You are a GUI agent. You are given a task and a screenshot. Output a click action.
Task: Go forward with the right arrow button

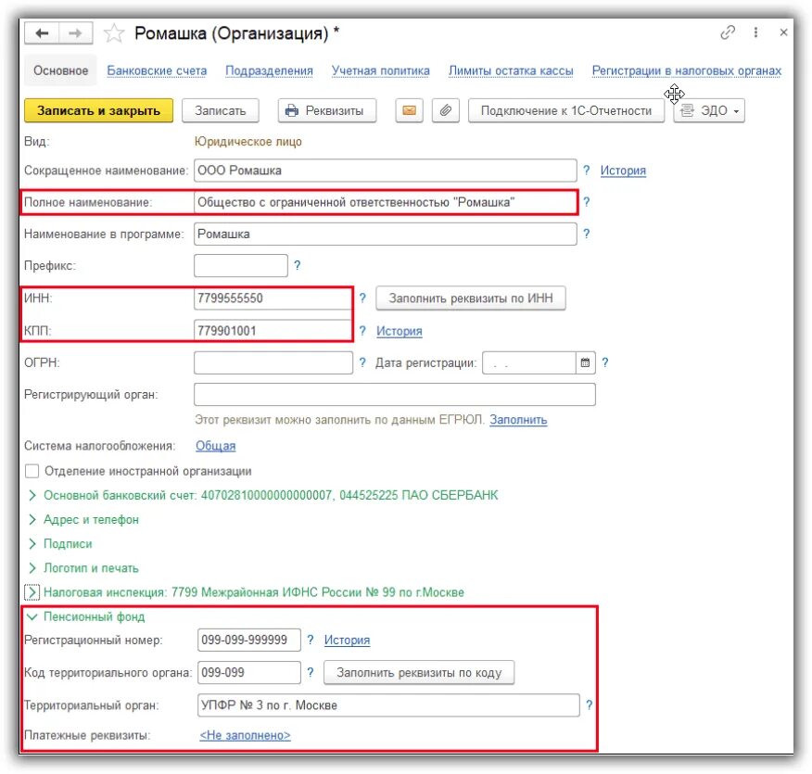pyautogui.click(x=76, y=33)
